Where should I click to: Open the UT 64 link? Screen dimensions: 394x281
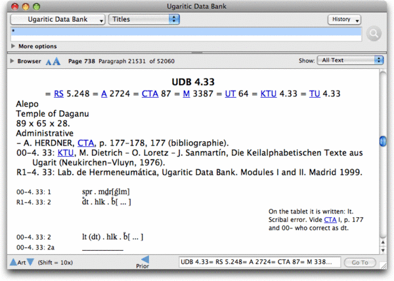pyautogui.click(x=230, y=94)
